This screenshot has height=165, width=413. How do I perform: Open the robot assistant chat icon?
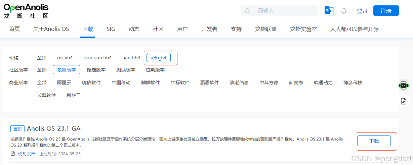(404, 85)
